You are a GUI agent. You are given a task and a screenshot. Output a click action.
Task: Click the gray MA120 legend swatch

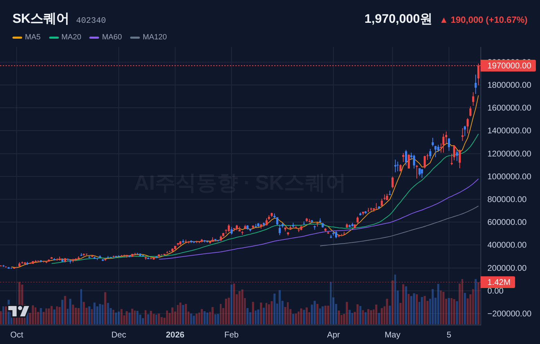135,37
